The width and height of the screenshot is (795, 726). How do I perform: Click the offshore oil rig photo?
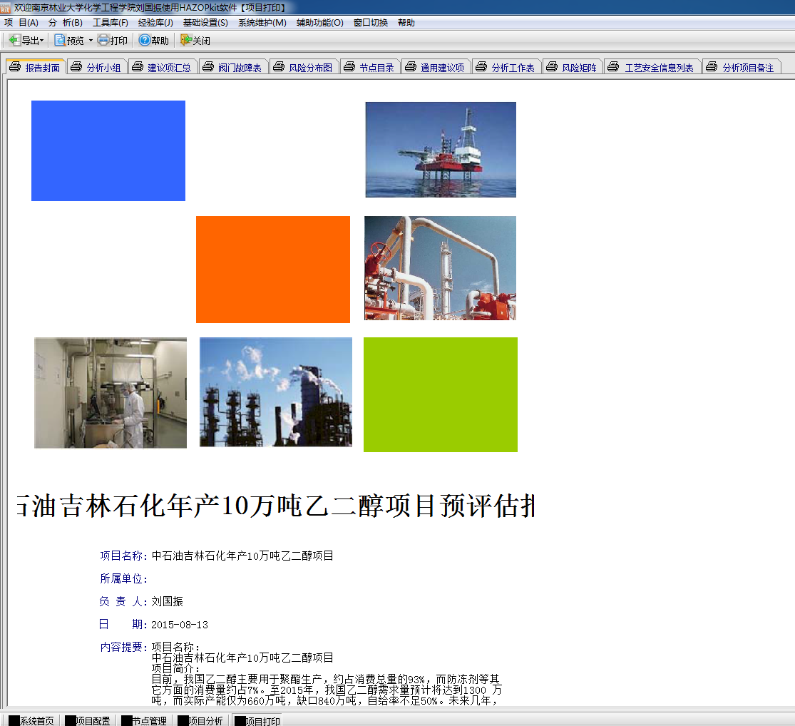click(x=441, y=150)
